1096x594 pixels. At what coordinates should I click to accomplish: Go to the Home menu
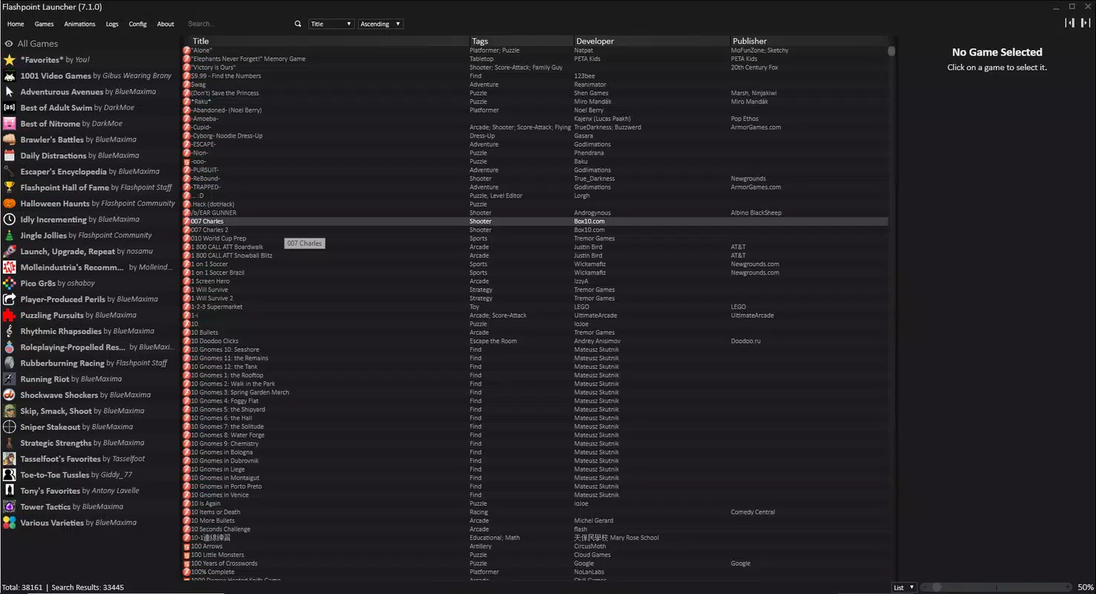coord(16,24)
